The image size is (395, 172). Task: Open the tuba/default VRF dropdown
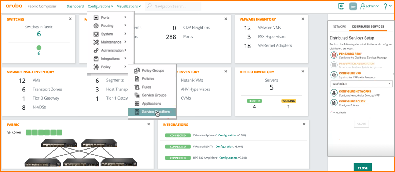[x=362, y=84]
